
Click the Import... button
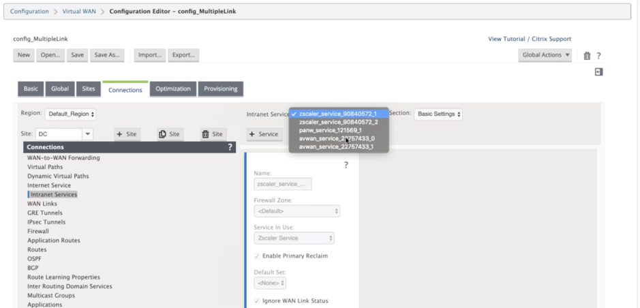click(x=150, y=55)
